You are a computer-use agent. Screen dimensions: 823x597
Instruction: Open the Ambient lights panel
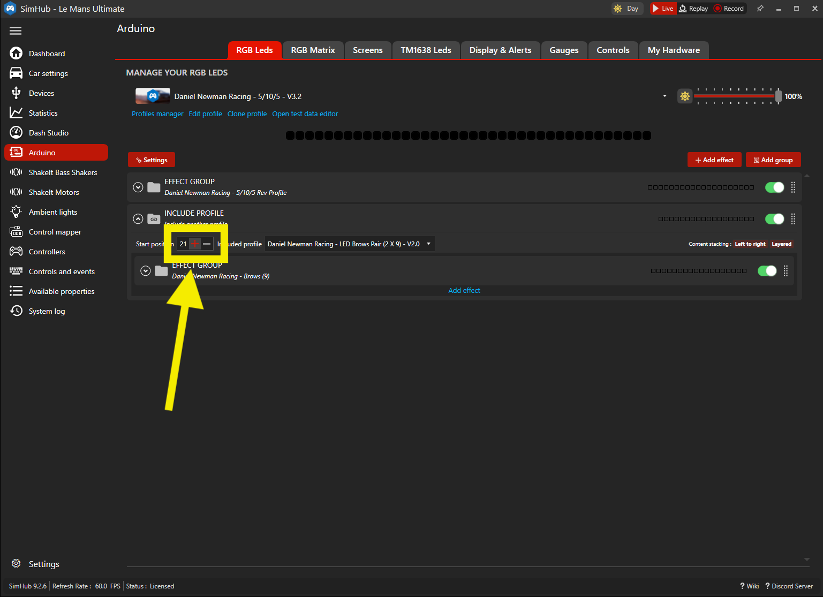click(x=52, y=211)
